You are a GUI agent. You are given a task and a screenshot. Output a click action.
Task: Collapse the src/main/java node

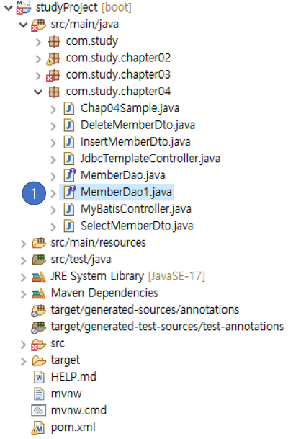[24, 25]
